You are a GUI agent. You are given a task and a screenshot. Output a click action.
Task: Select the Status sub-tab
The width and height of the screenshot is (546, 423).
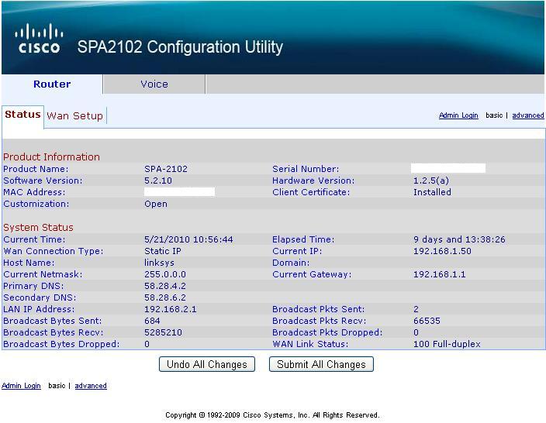point(22,115)
